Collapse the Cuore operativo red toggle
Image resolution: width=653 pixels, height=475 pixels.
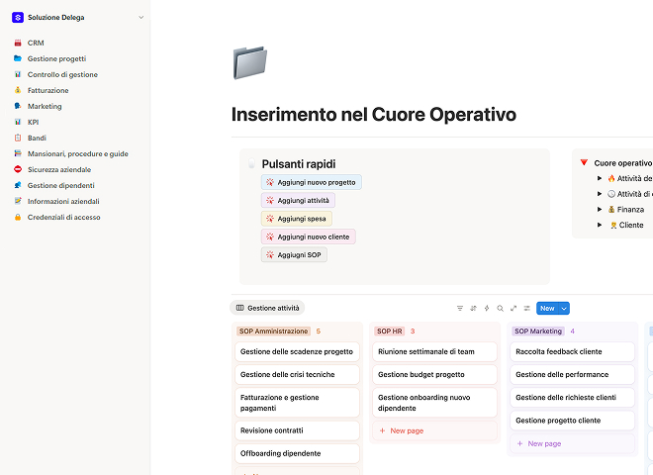[x=584, y=162]
